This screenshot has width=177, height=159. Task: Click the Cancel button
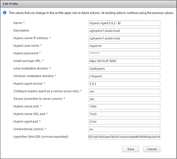pos(151,149)
